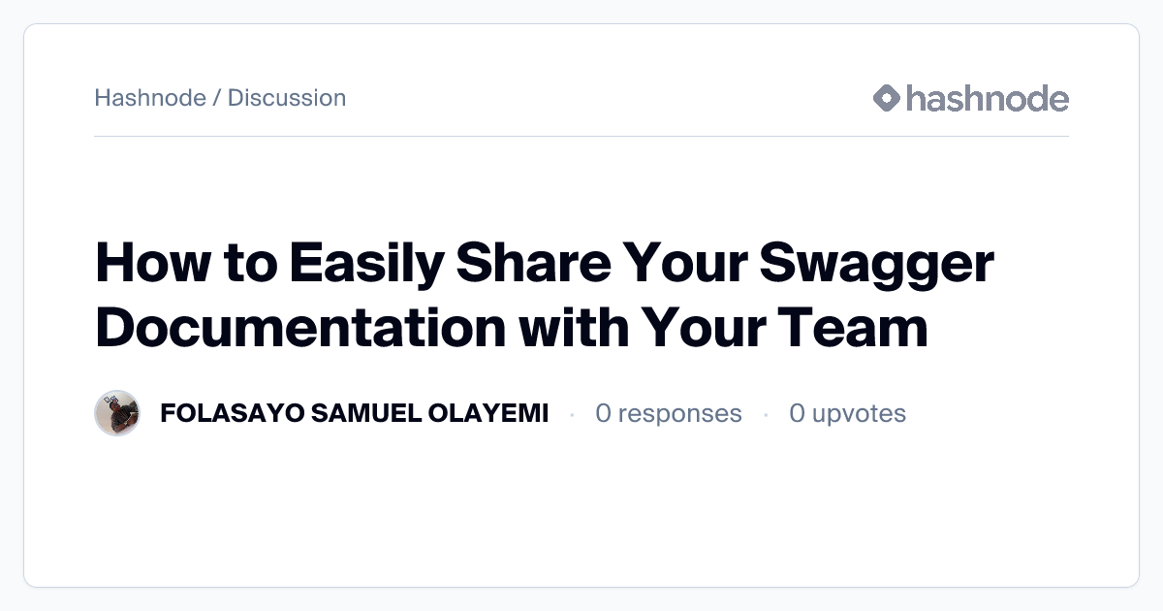The height and width of the screenshot is (611, 1163).
Task: Click the dot separator after the author name
Action: [572, 414]
